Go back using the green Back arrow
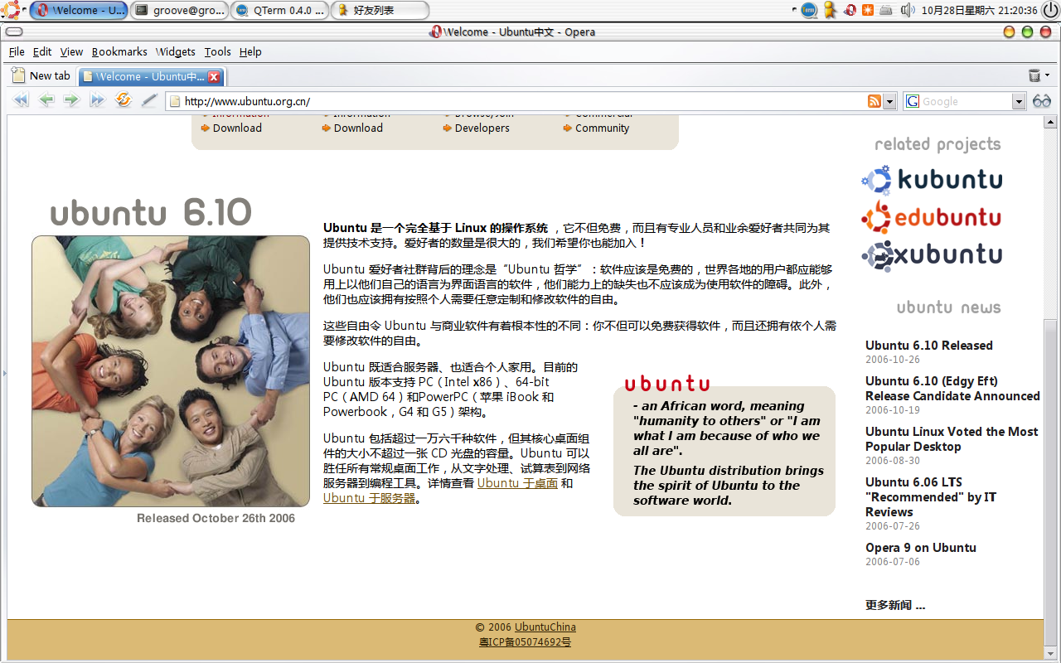1061x663 pixels. pyautogui.click(x=46, y=100)
